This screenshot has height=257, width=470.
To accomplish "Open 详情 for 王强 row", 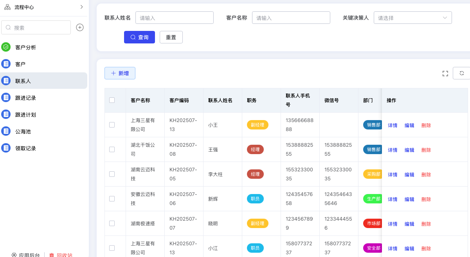I will (x=393, y=150).
